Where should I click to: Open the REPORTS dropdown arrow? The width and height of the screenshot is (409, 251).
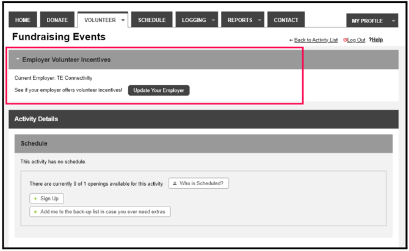259,20
